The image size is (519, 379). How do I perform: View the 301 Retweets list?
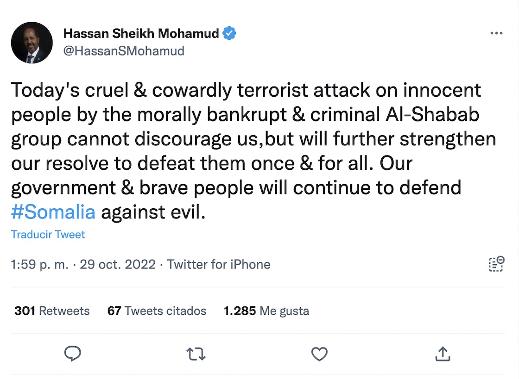tap(52, 311)
